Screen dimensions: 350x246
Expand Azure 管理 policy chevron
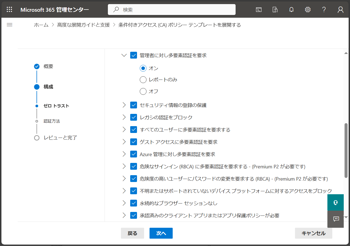[124, 154]
